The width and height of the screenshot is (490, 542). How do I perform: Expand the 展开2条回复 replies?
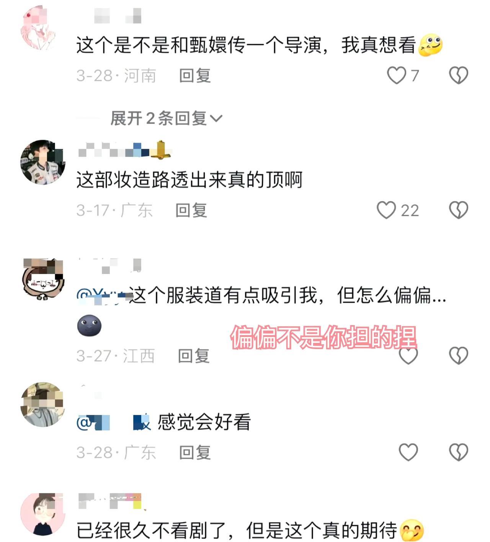pyautogui.click(x=166, y=118)
